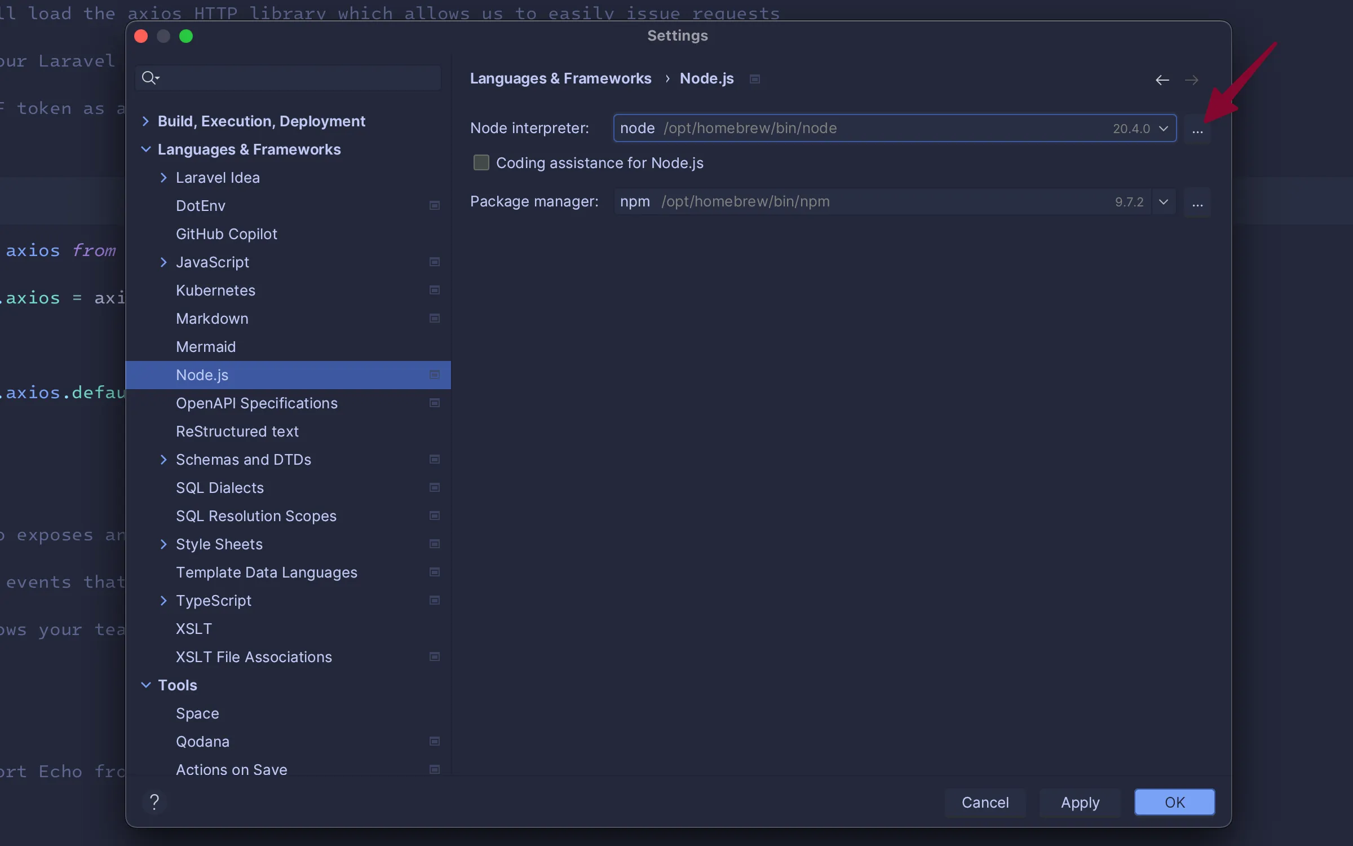Select SQL Resolution Scopes page

coord(288,516)
